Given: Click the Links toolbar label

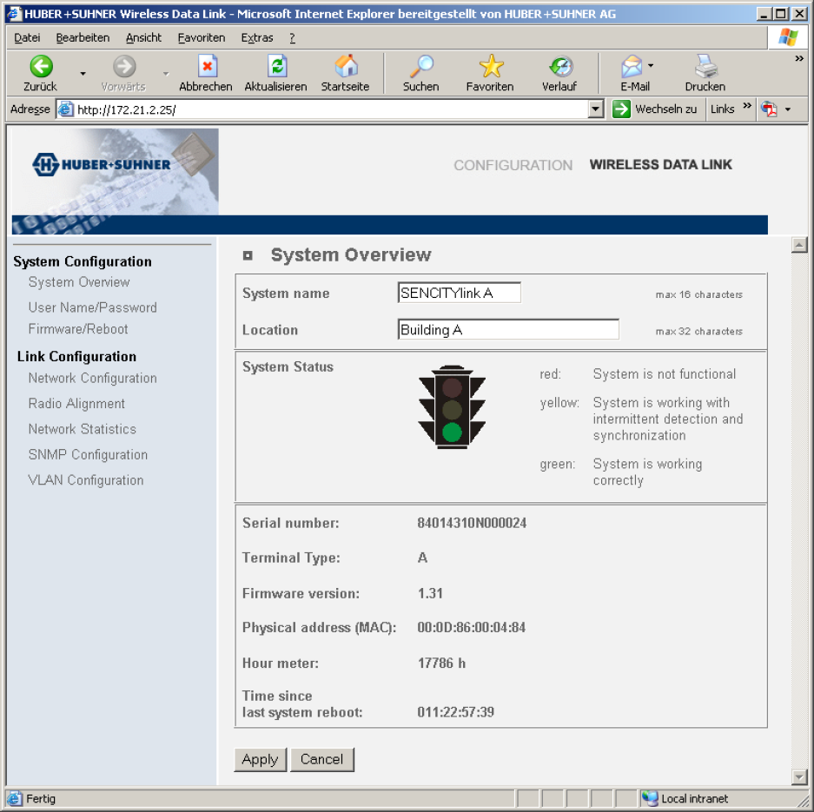Looking at the screenshot, I should [x=722, y=109].
